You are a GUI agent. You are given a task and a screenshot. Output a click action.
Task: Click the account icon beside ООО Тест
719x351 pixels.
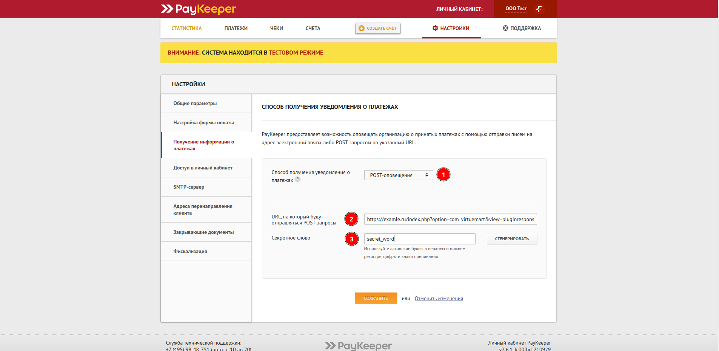tap(539, 9)
